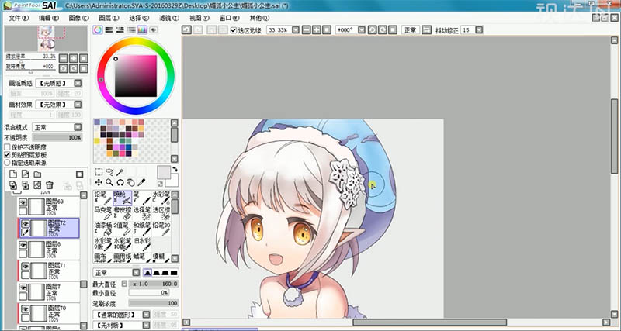
Task: Choose the 马克笔 marker brush
Action: tap(102, 213)
